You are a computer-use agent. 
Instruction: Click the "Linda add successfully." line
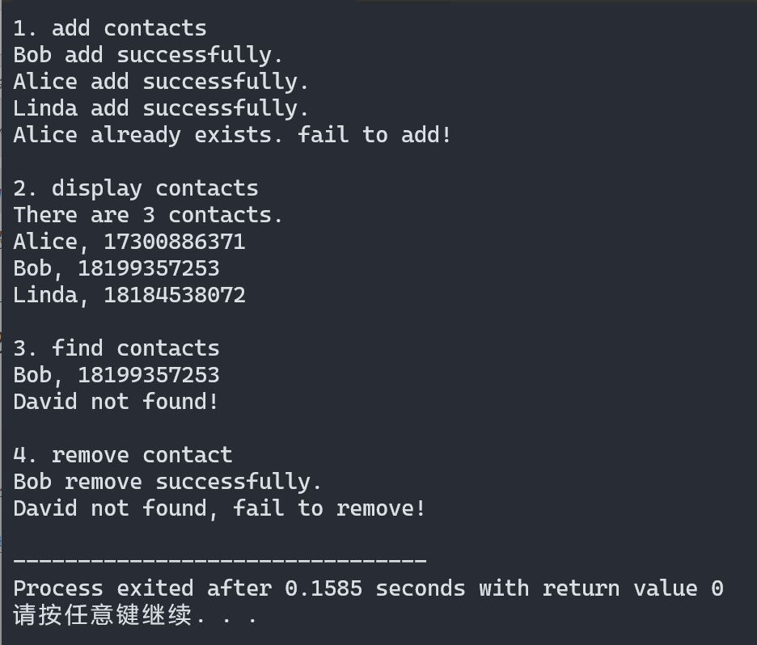[x=161, y=108]
